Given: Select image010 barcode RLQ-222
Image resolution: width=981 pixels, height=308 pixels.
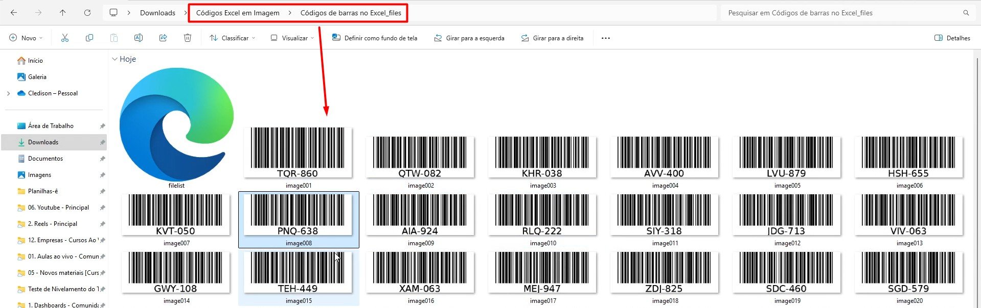Looking at the screenshot, I should (542, 219).
